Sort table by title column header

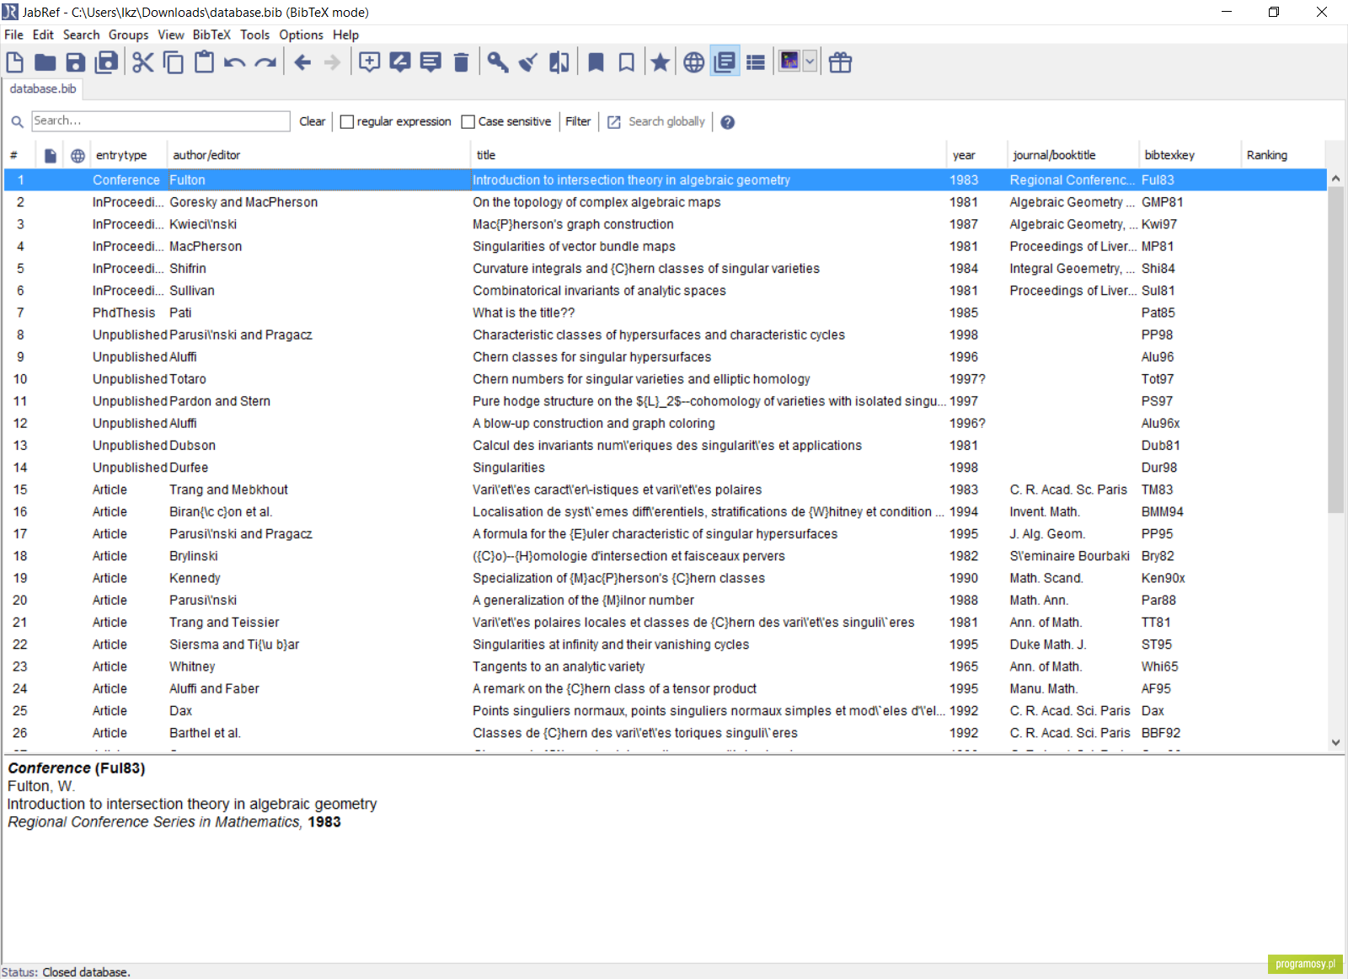click(x=708, y=155)
